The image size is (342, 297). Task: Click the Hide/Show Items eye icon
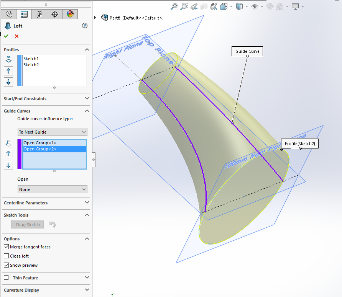[x=255, y=7]
